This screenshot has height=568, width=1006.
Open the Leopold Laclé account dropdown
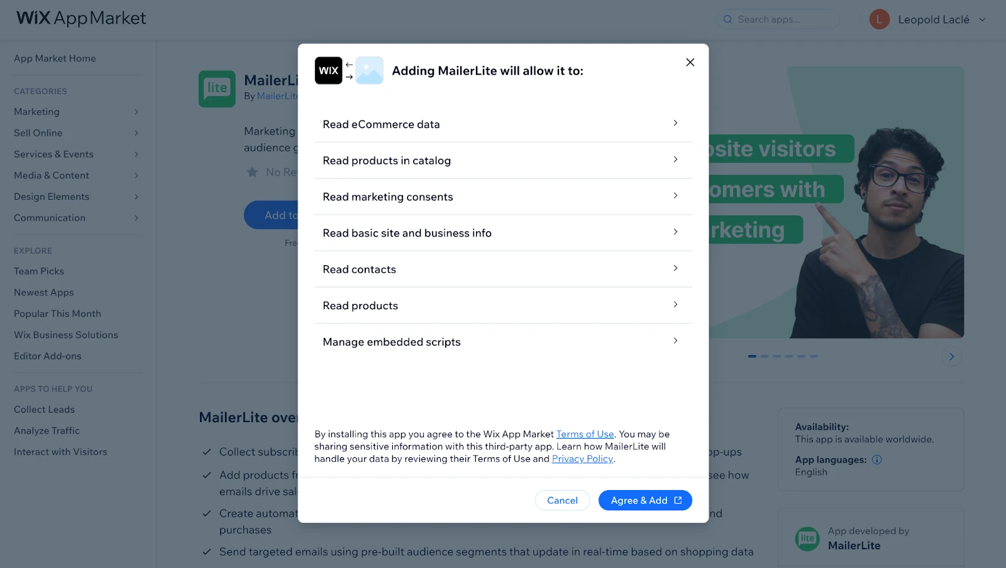982,19
